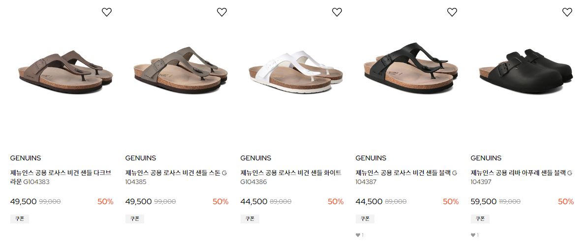Toggle heart for the black Riva clog

pyautogui.click(x=567, y=12)
